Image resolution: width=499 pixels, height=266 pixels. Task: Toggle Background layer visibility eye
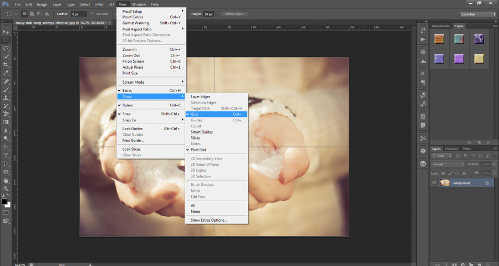click(x=434, y=182)
